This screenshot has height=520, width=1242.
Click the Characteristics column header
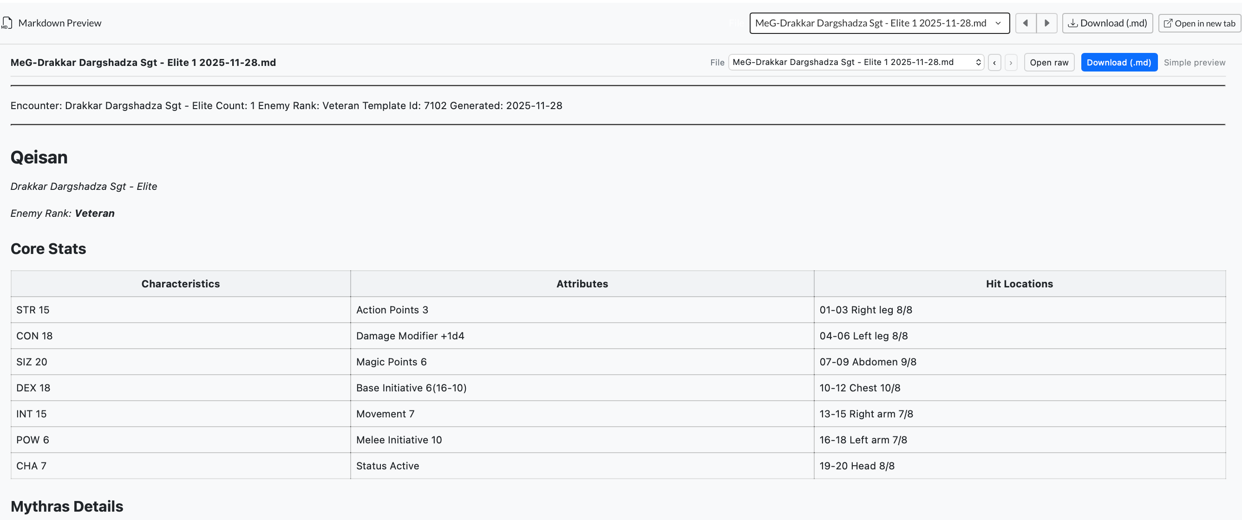(180, 283)
